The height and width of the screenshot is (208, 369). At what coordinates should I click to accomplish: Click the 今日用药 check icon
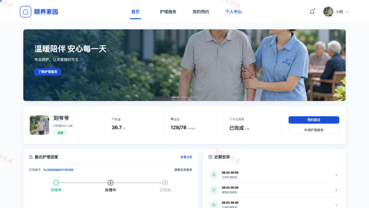point(231,119)
